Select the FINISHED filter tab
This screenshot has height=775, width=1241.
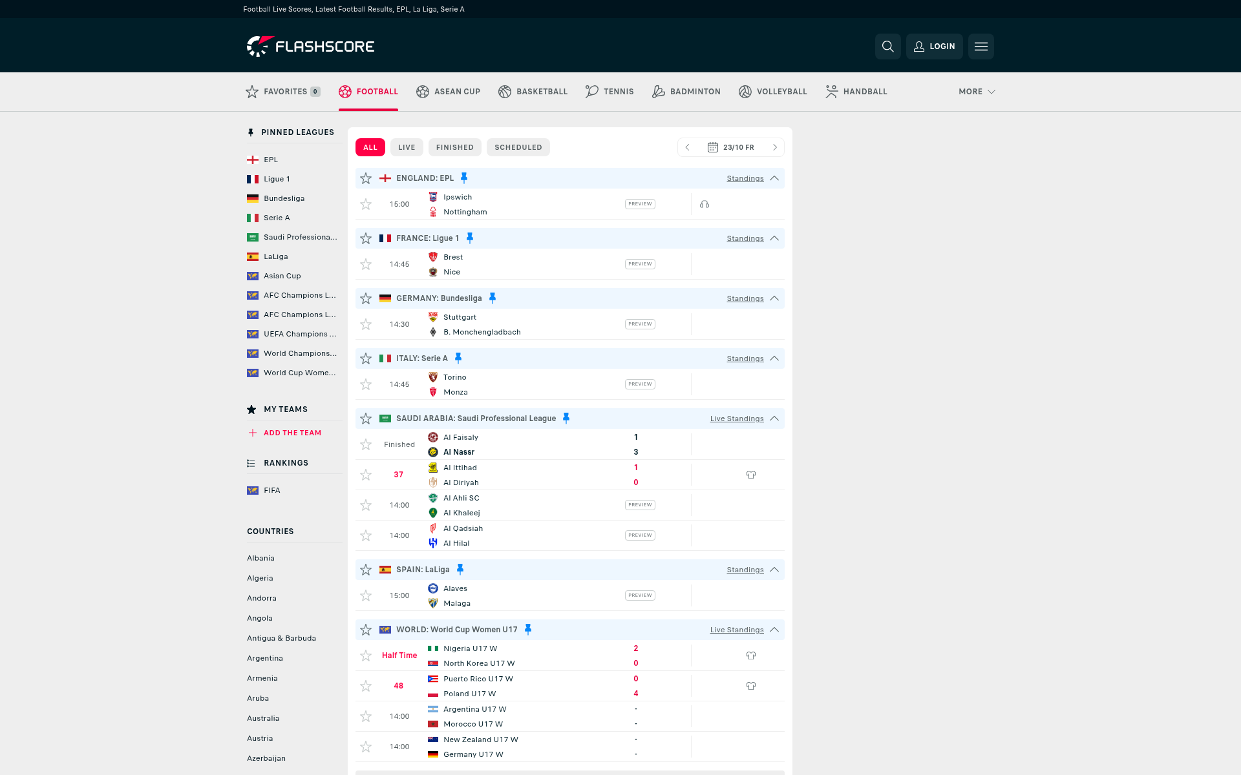pyautogui.click(x=455, y=147)
